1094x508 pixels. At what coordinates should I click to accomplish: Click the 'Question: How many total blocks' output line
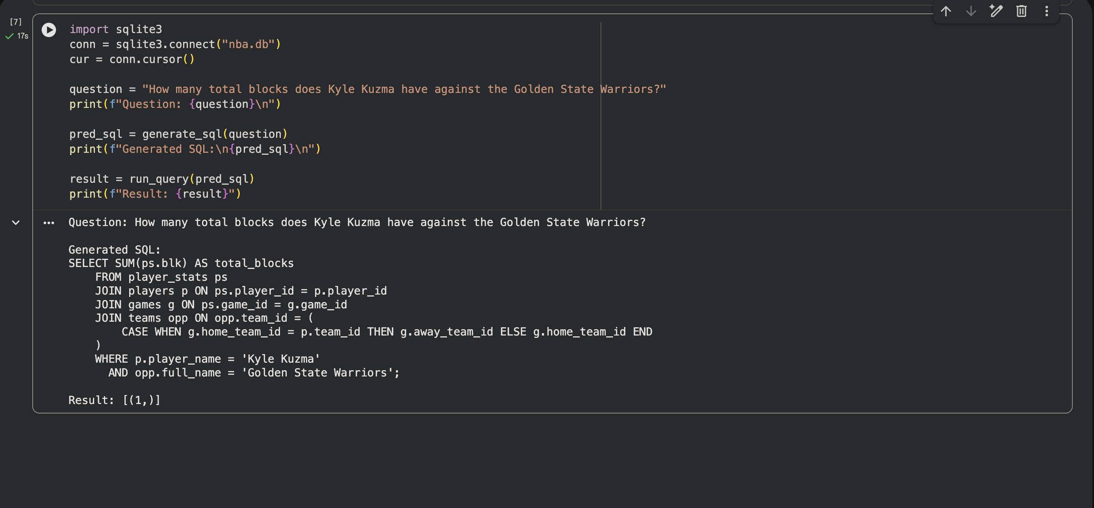click(357, 222)
